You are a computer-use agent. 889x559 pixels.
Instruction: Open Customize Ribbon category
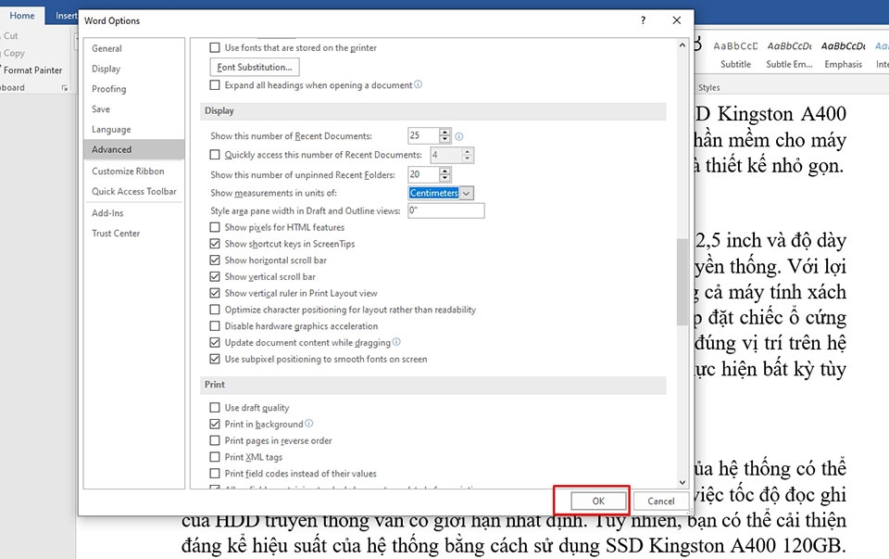point(133,171)
